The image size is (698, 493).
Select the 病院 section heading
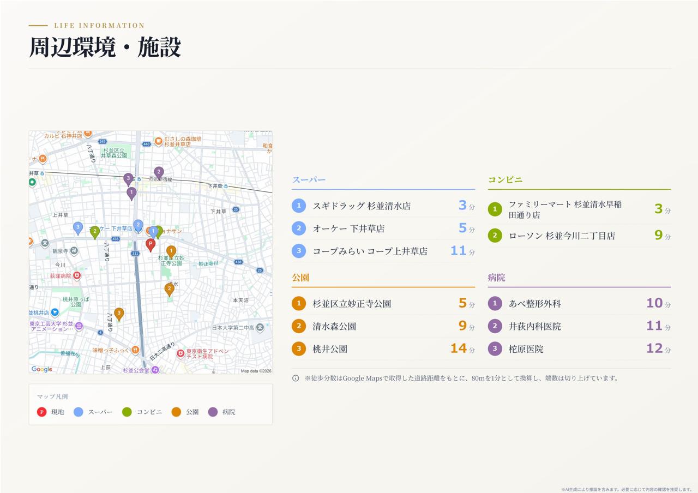click(x=496, y=278)
